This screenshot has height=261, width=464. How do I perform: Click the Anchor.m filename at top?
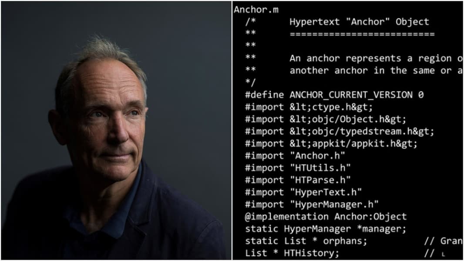[256, 10]
